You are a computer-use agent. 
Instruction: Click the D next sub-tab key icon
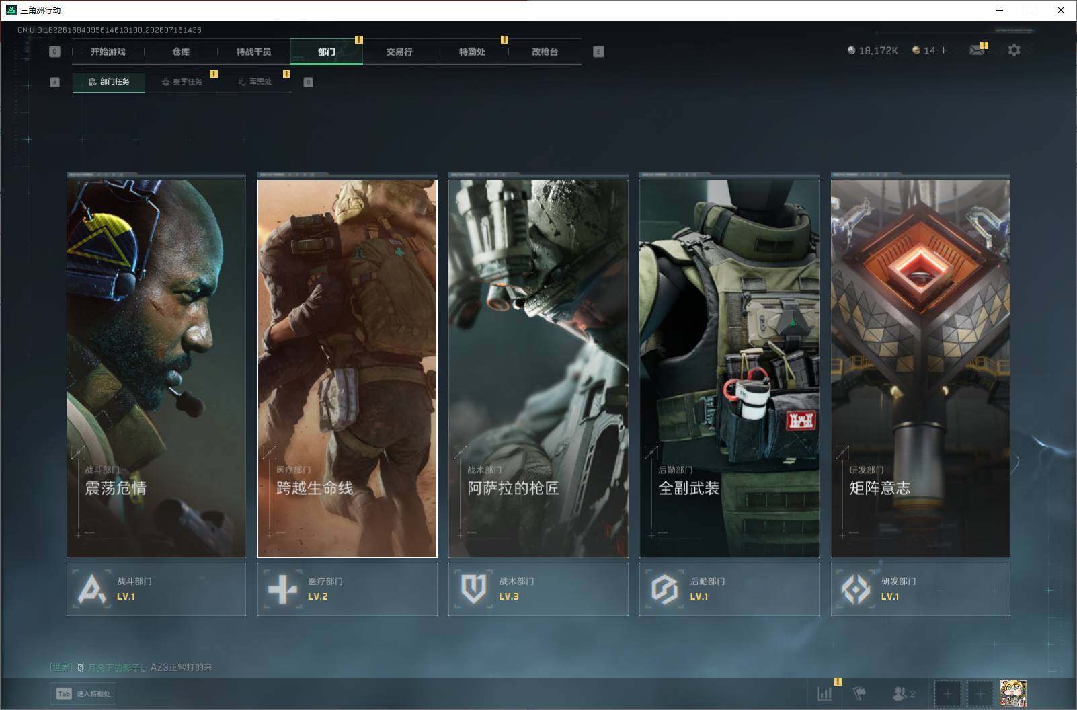(x=309, y=82)
